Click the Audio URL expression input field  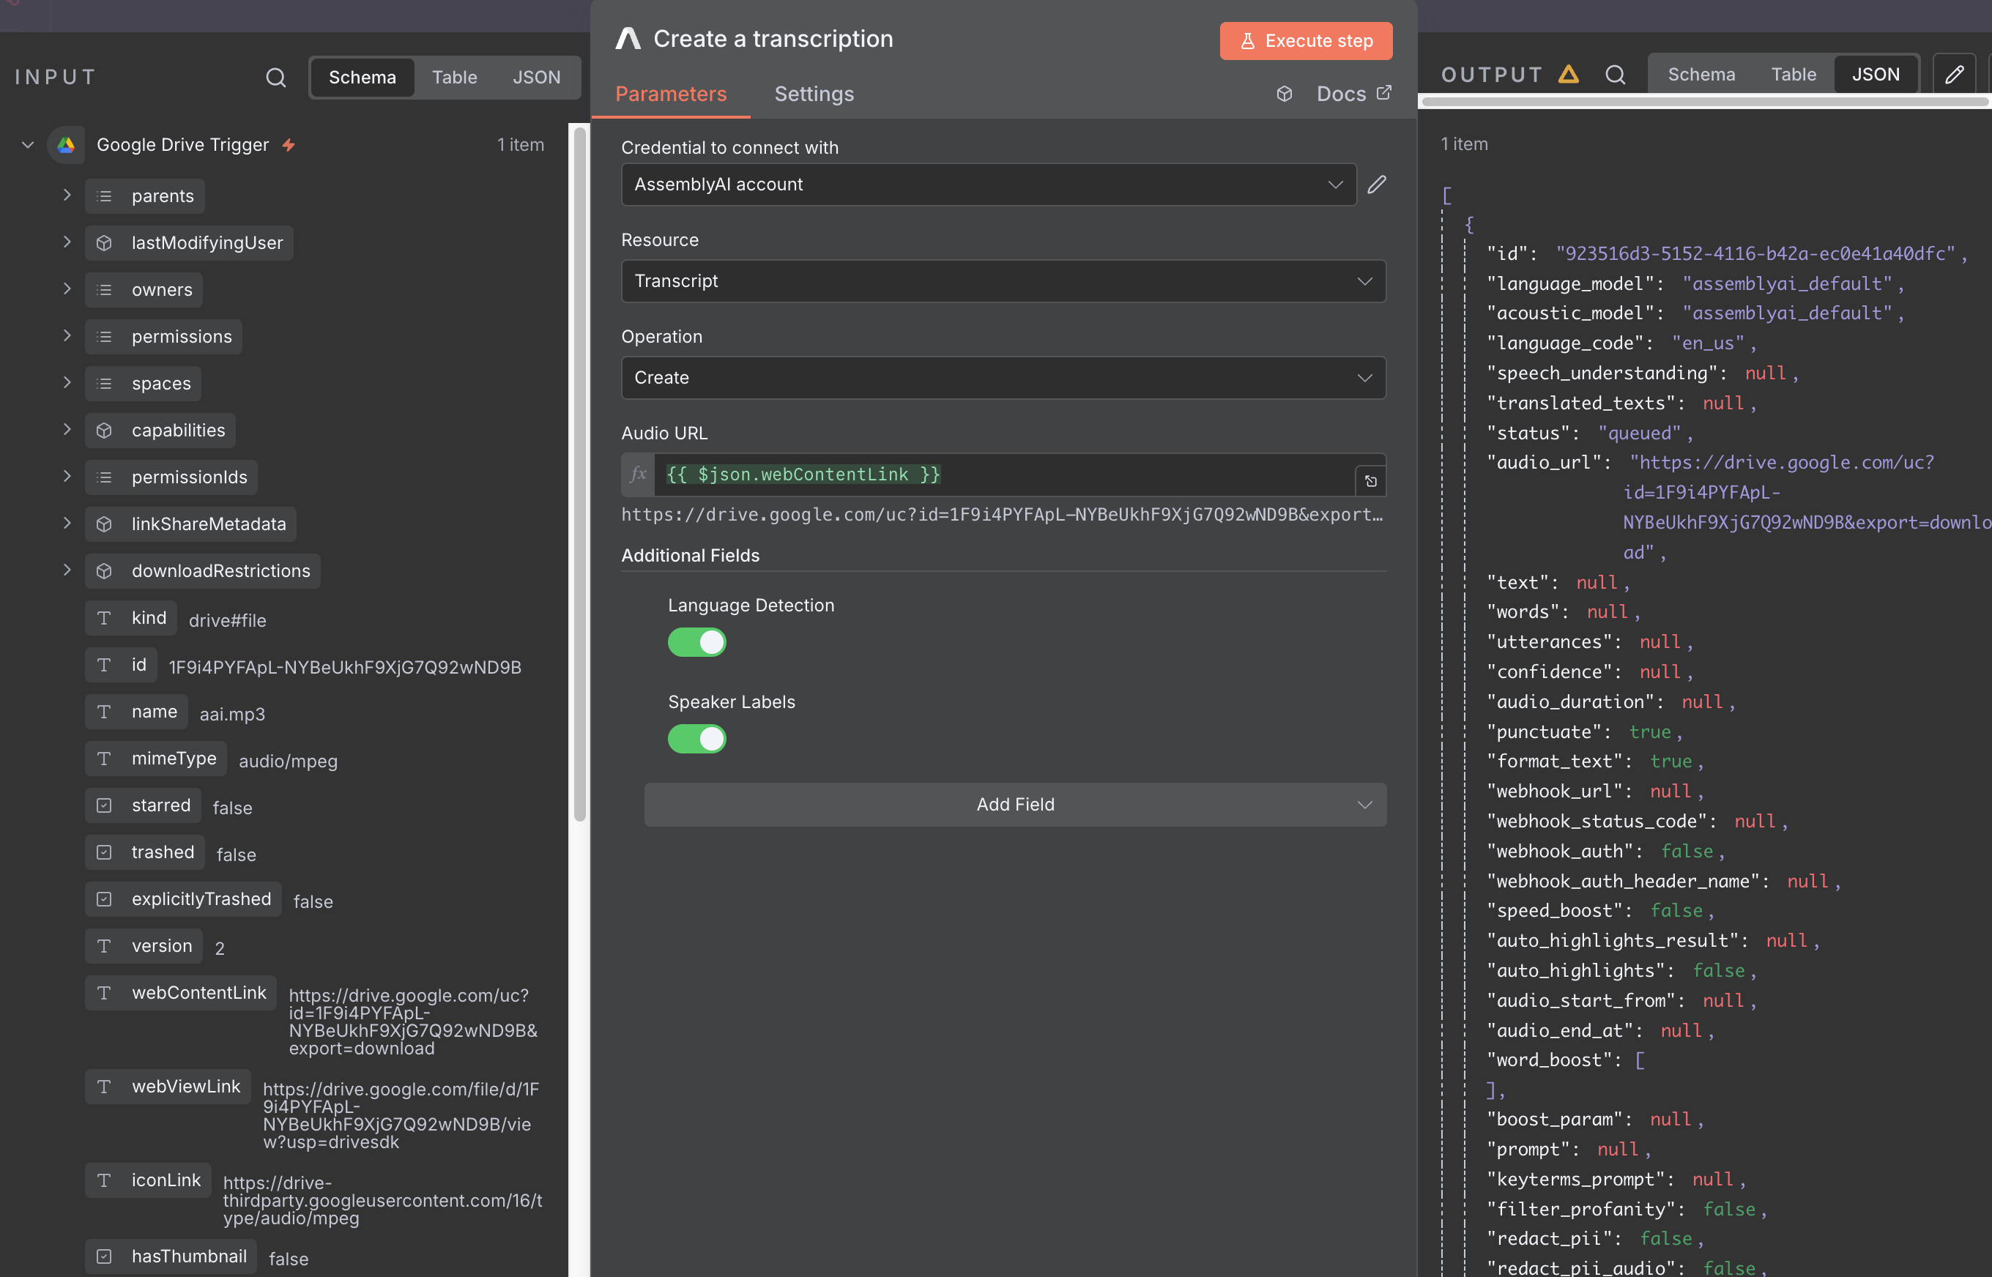(1003, 474)
